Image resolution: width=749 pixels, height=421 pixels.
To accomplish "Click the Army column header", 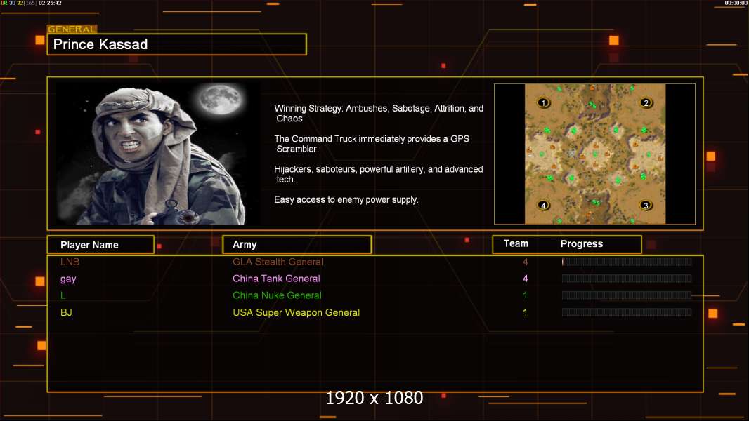I will click(297, 245).
